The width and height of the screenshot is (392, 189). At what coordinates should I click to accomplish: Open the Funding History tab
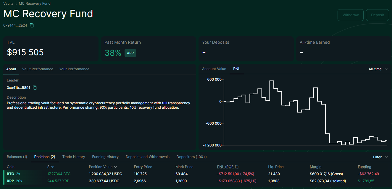click(x=105, y=157)
